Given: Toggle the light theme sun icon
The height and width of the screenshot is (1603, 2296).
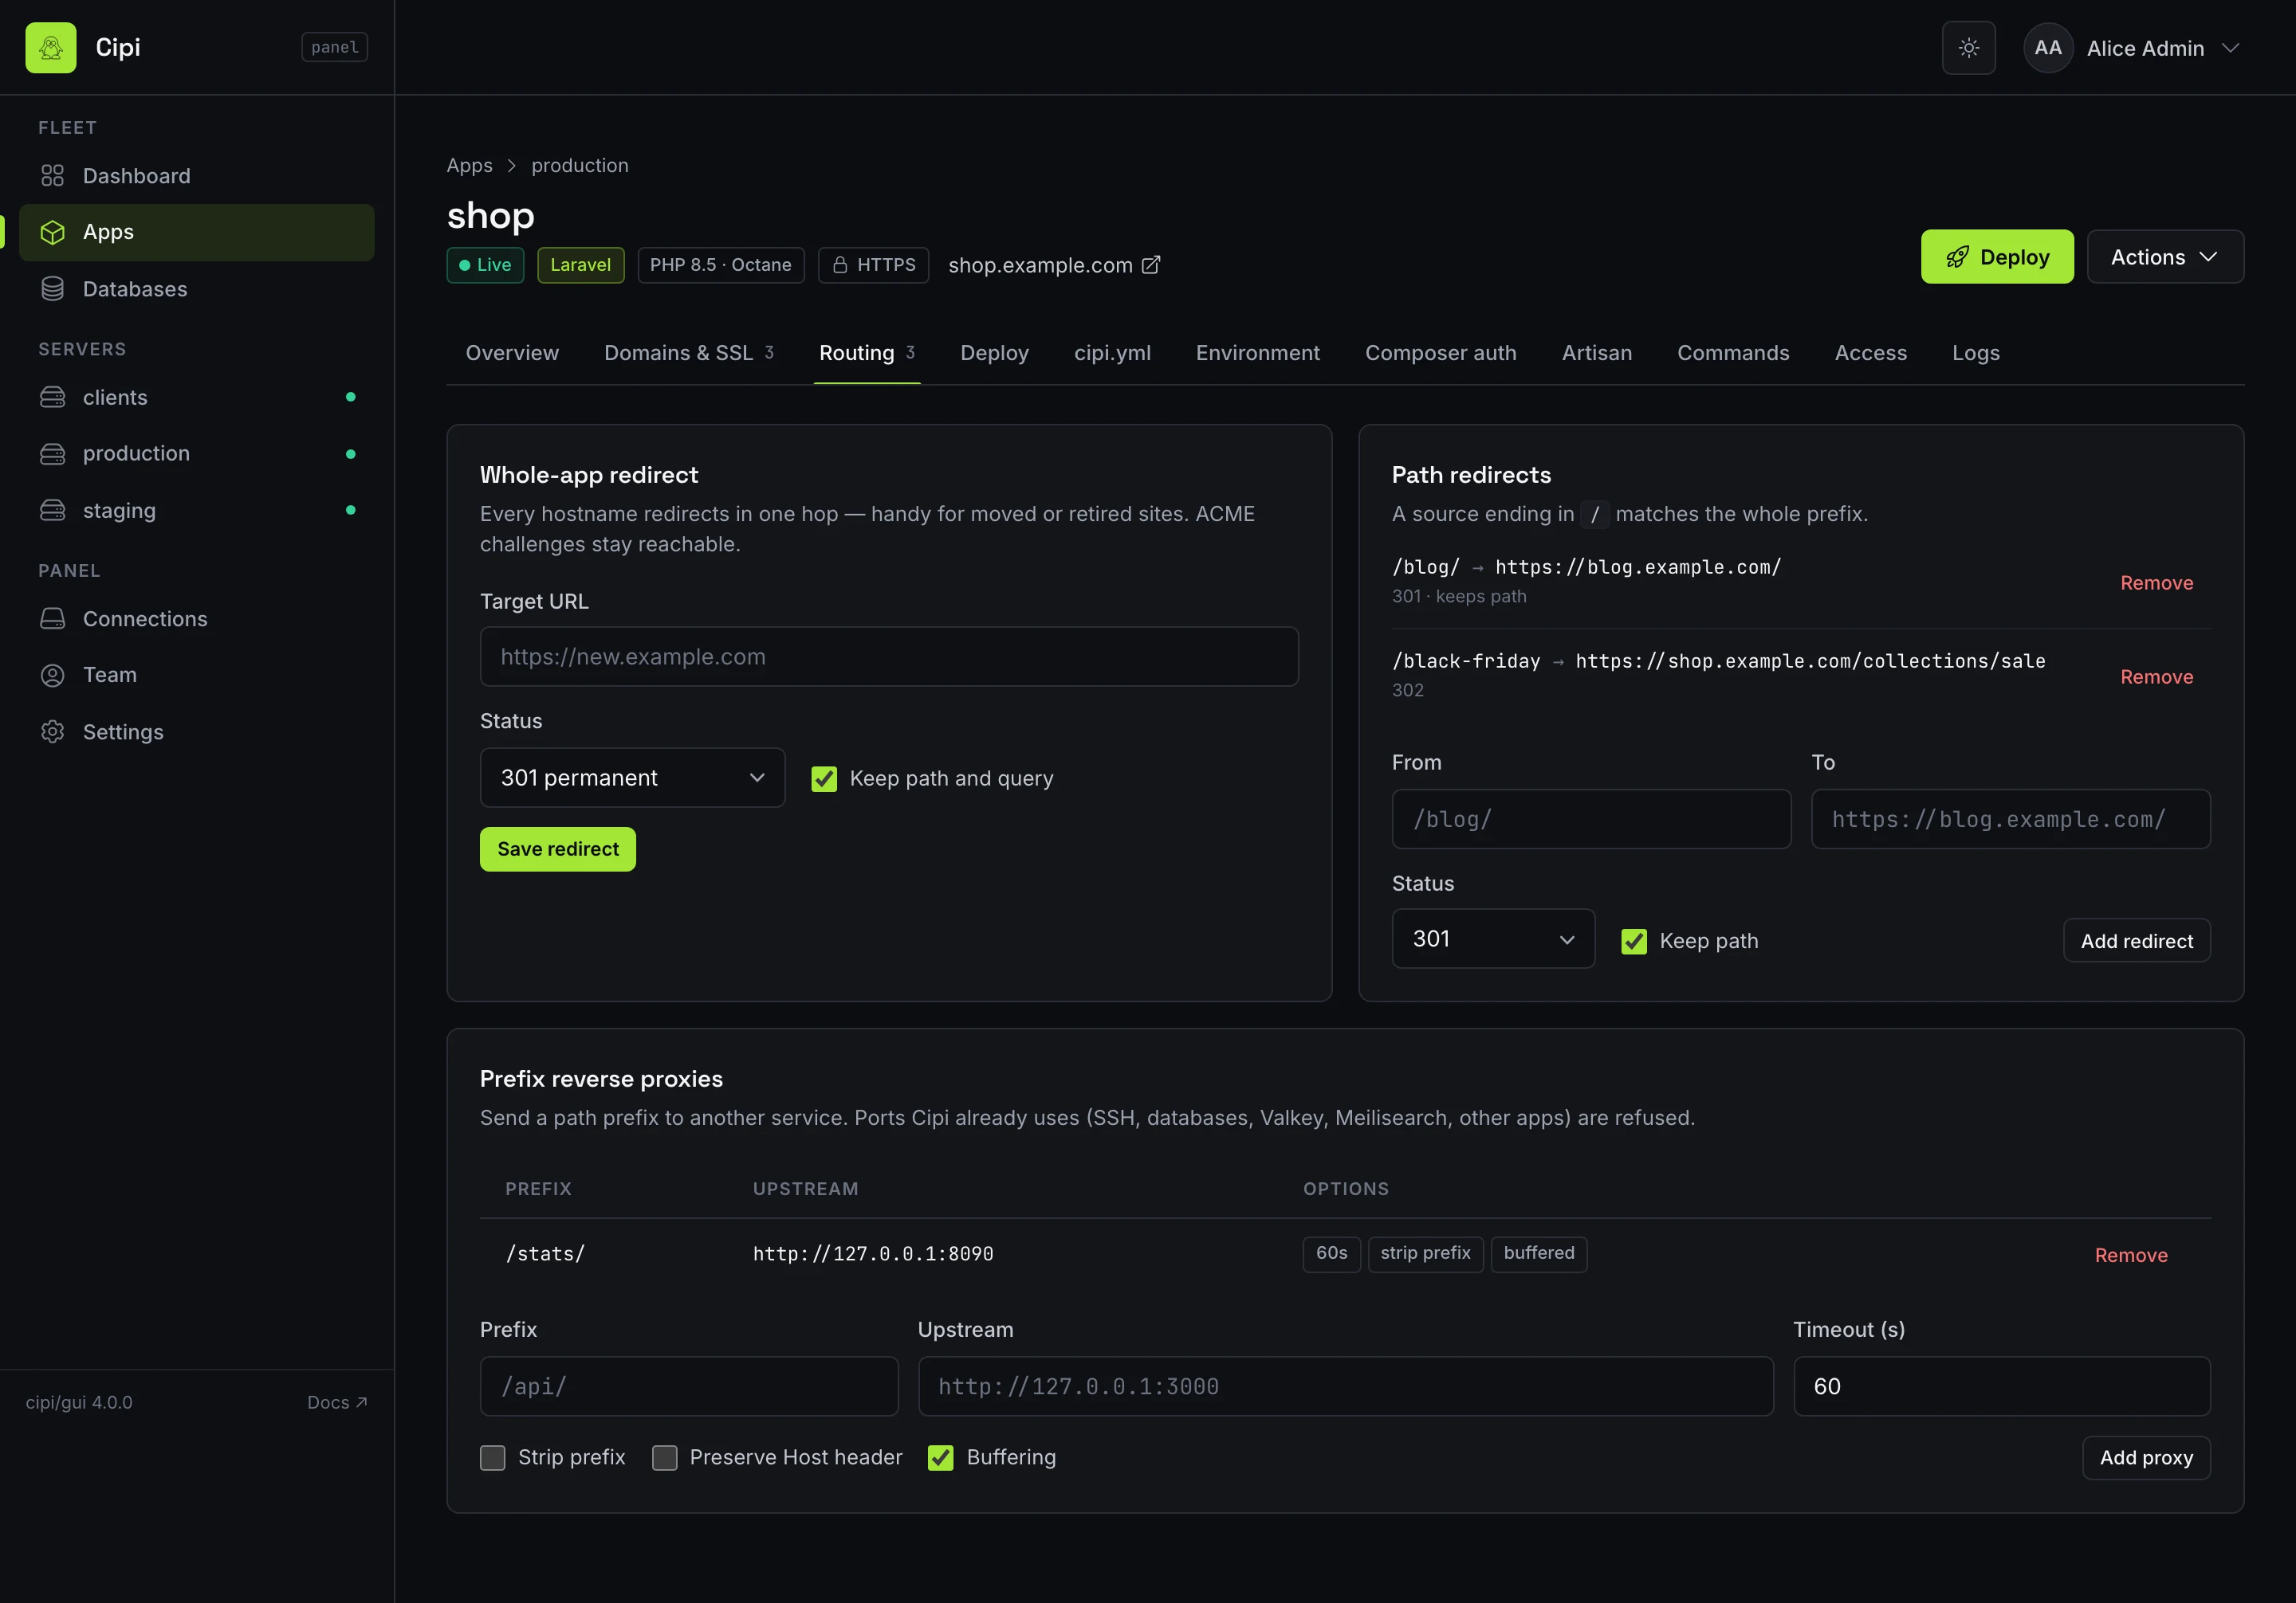Looking at the screenshot, I should 1968,48.
